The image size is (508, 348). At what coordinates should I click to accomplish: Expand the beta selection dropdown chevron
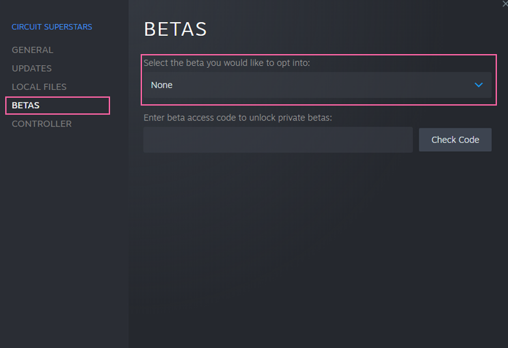pyautogui.click(x=479, y=85)
